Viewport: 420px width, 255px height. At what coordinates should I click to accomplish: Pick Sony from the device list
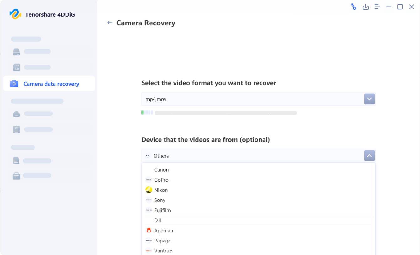click(x=160, y=200)
